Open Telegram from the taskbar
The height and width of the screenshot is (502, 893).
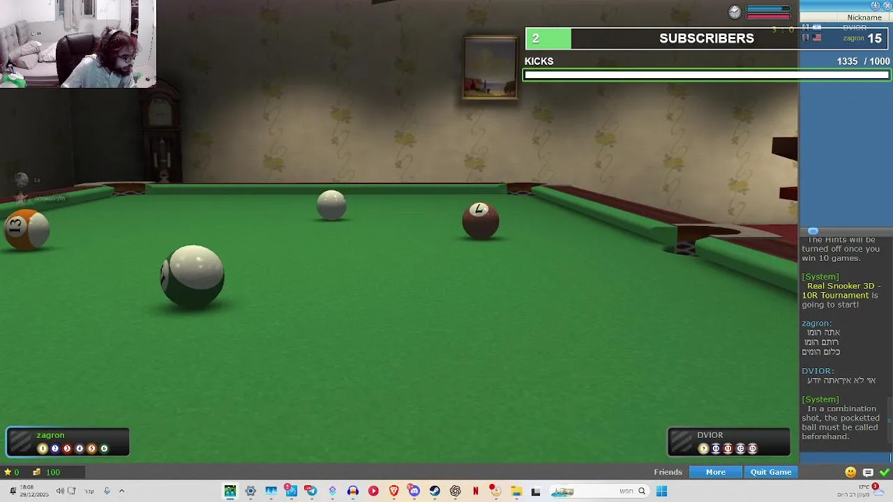coord(311,491)
